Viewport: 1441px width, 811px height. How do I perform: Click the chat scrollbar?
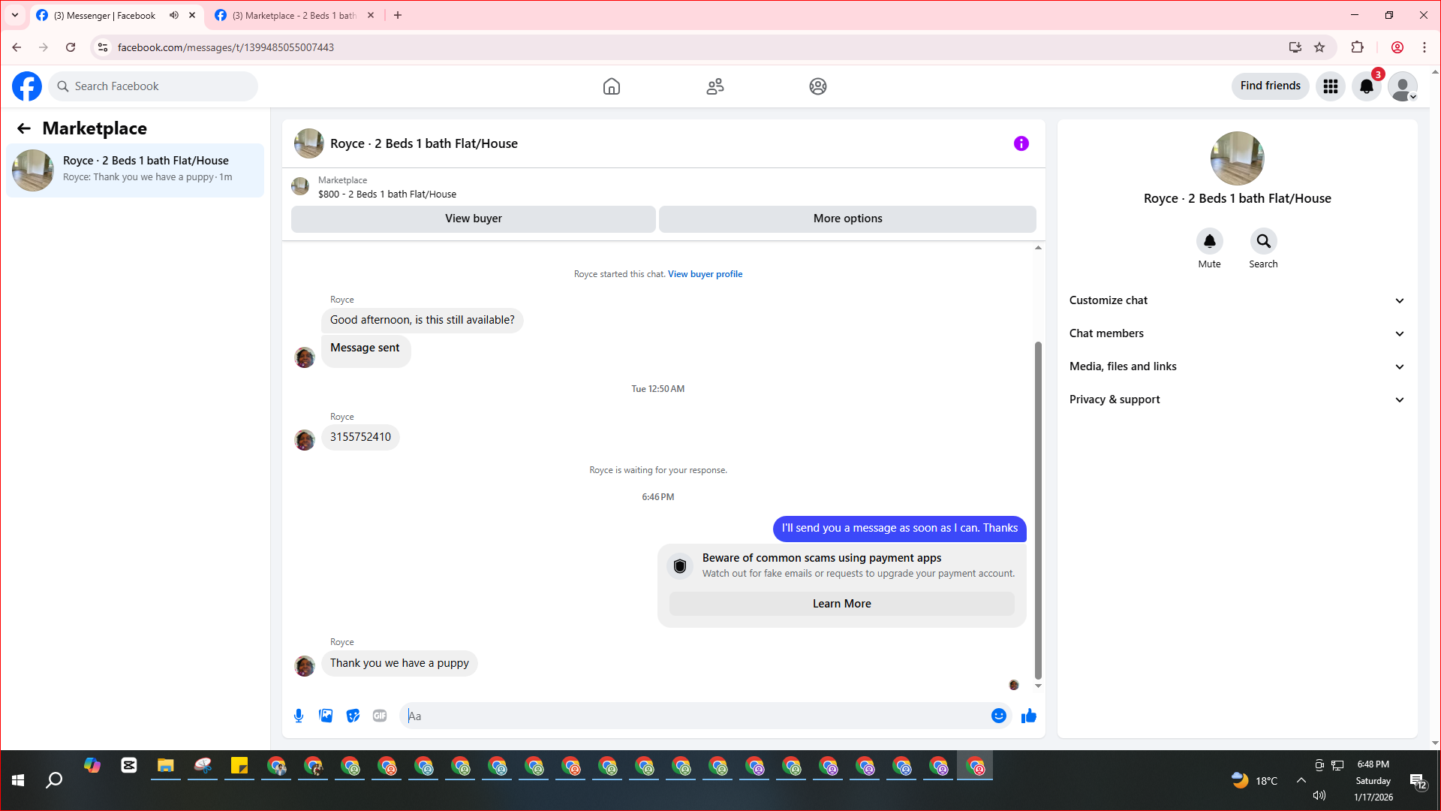tap(1038, 511)
